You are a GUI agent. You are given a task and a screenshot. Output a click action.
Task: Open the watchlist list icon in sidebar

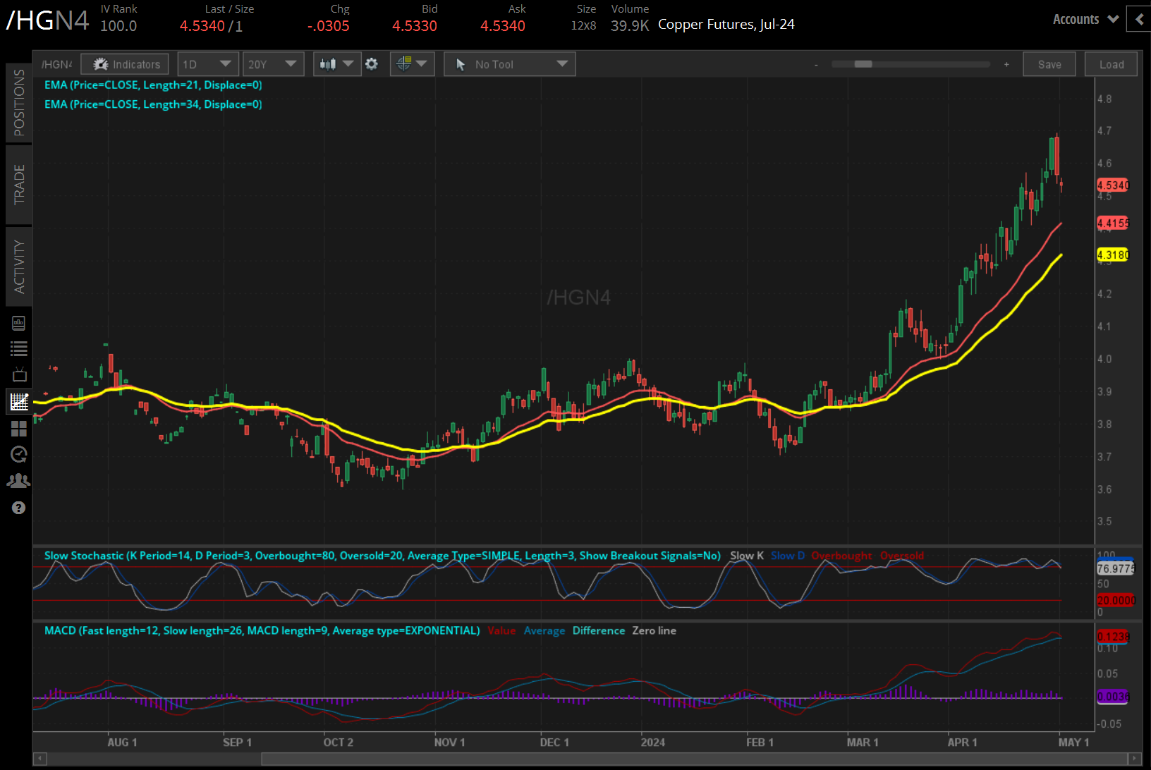[19, 348]
